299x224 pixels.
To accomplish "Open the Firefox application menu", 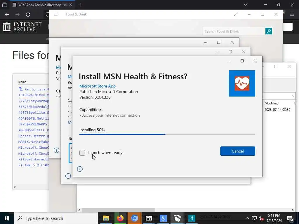I will (x=292, y=14).
